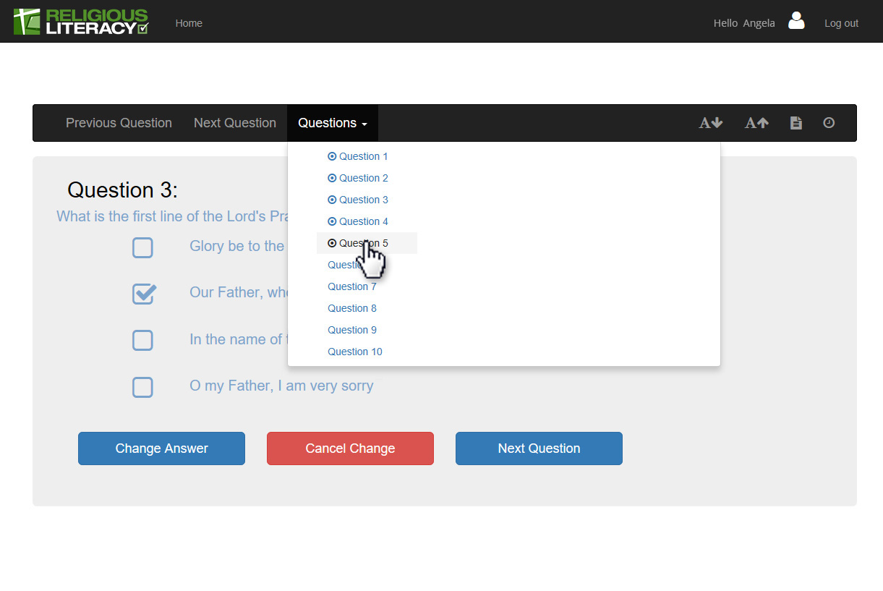Click Previous Question in the toolbar
Screen dimensions: 883x591
pyautogui.click(x=119, y=123)
